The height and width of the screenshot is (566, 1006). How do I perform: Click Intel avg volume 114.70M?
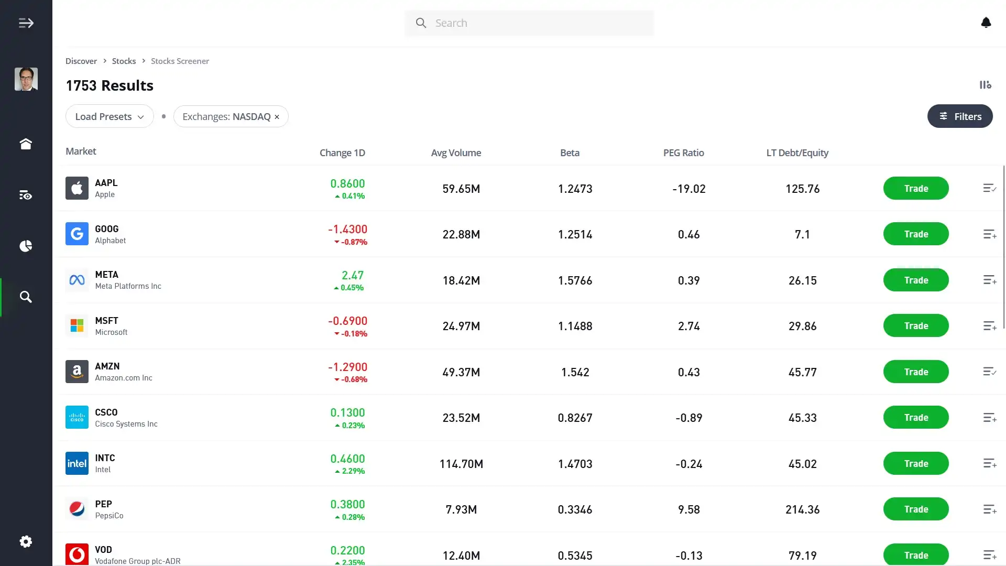point(461,464)
